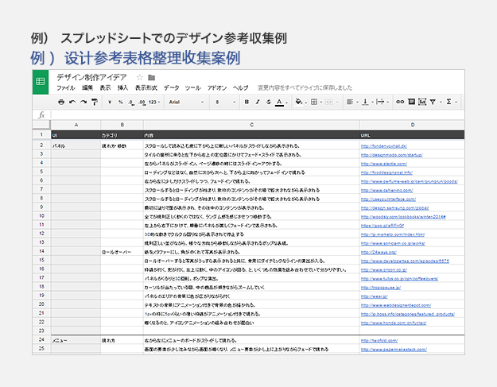The width and height of the screenshot is (497, 387).
Task: Open the ヘルプ menu
Action: (x=241, y=87)
